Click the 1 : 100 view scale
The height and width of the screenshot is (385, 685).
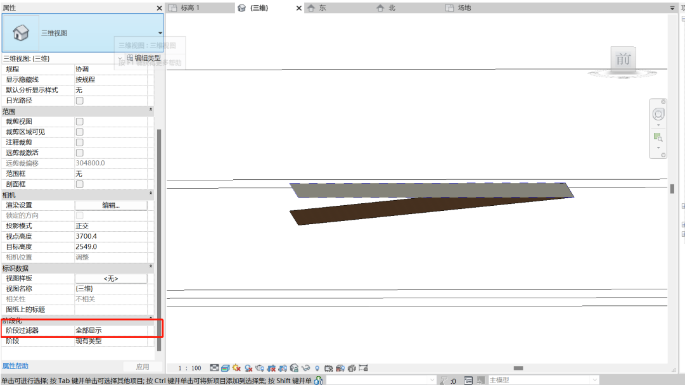click(189, 368)
